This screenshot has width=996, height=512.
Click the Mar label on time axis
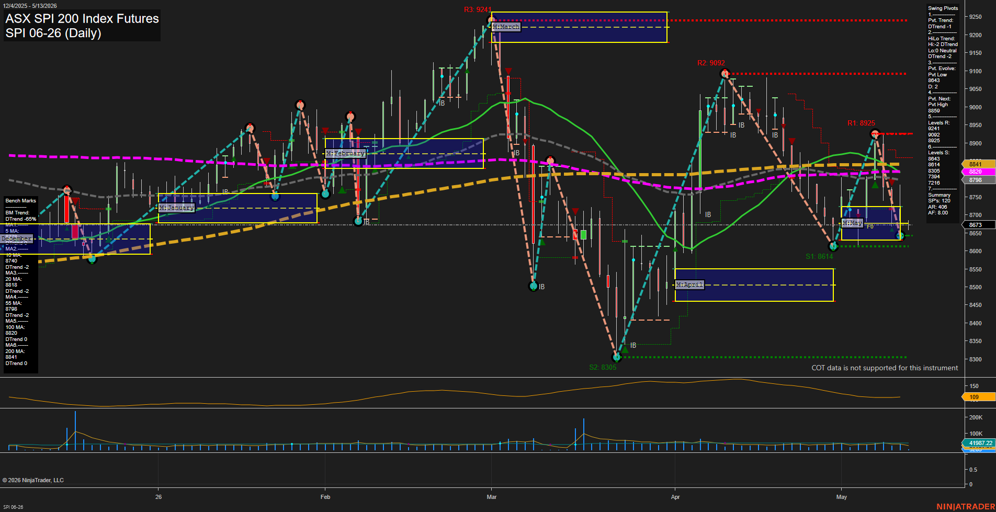point(492,497)
